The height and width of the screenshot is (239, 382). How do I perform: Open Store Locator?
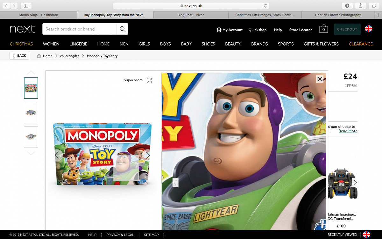[x=301, y=30]
